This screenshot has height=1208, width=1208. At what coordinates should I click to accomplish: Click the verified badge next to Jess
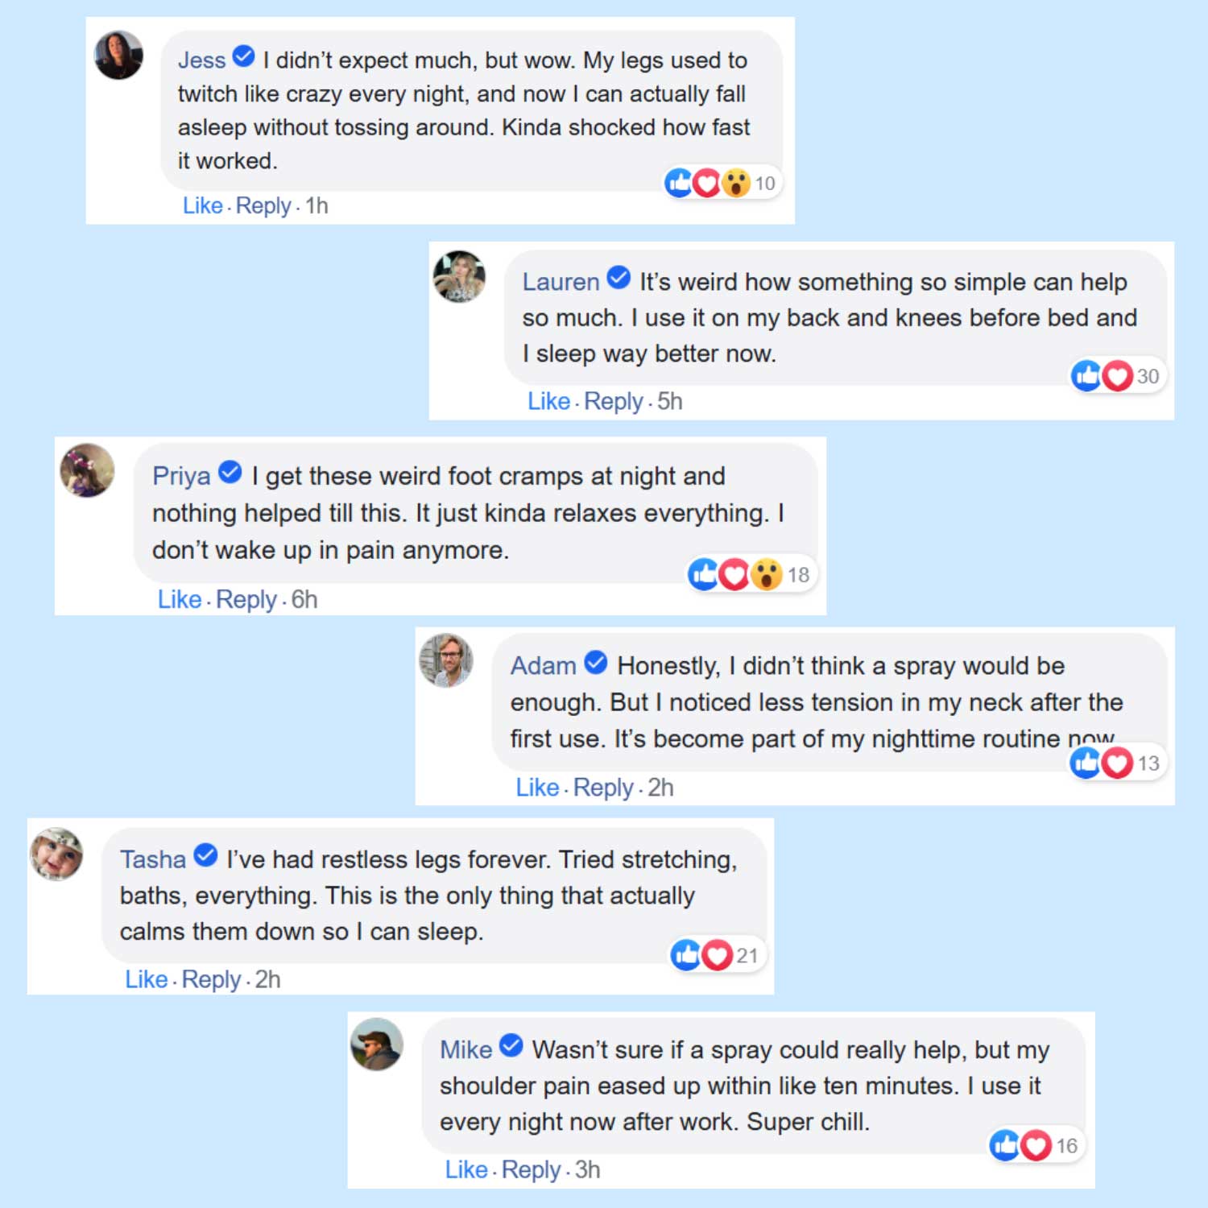click(x=243, y=57)
